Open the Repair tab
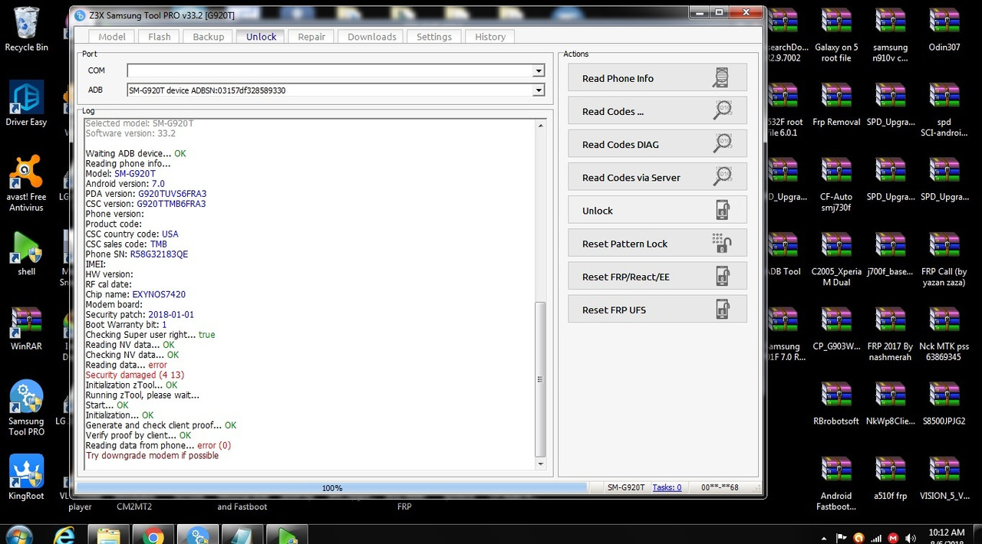 coord(311,37)
